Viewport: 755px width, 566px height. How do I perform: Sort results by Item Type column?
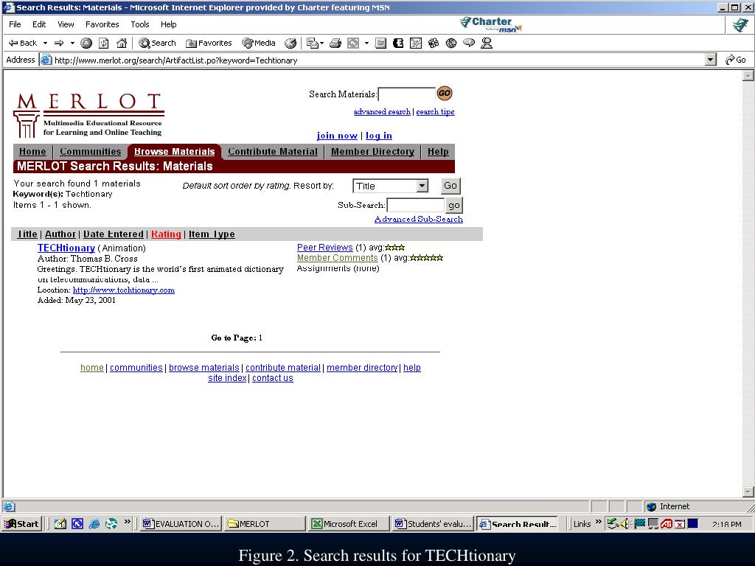(212, 234)
